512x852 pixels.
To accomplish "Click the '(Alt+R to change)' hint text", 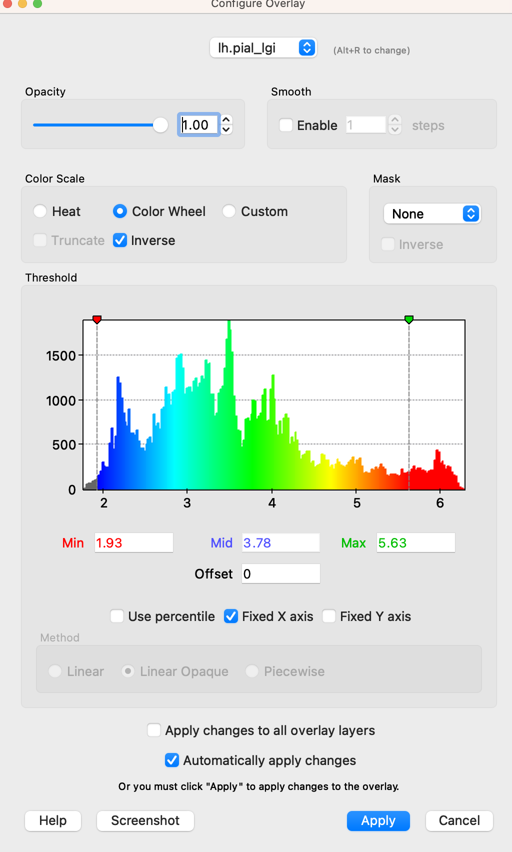I will 371,50.
